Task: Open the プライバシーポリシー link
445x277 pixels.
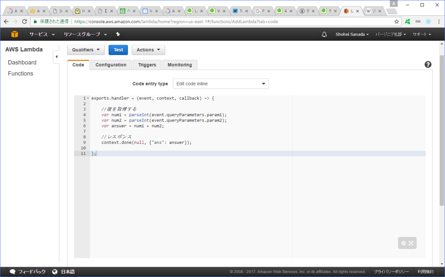Action: pos(392,272)
